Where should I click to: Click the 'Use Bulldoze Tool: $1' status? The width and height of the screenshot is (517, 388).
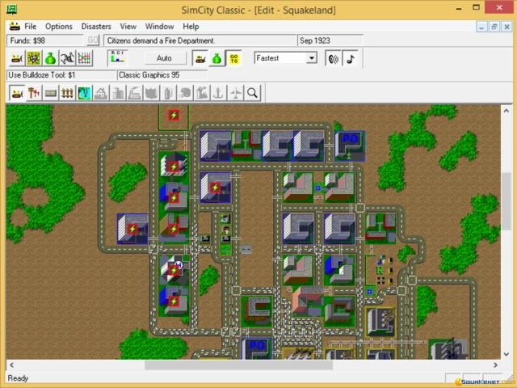[x=61, y=75]
